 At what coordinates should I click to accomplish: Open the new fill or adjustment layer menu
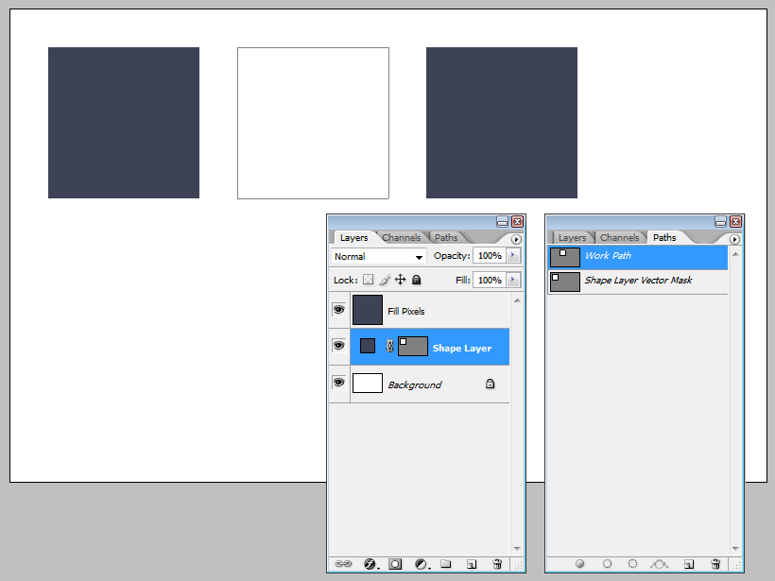422,564
